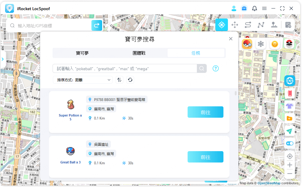
Task: Refresh the quest list
Action: click(x=130, y=80)
